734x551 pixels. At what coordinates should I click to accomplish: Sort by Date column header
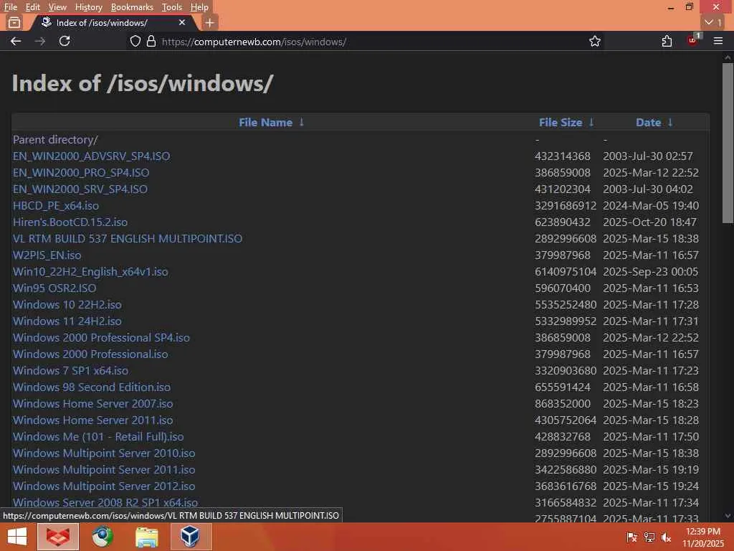[648, 122]
